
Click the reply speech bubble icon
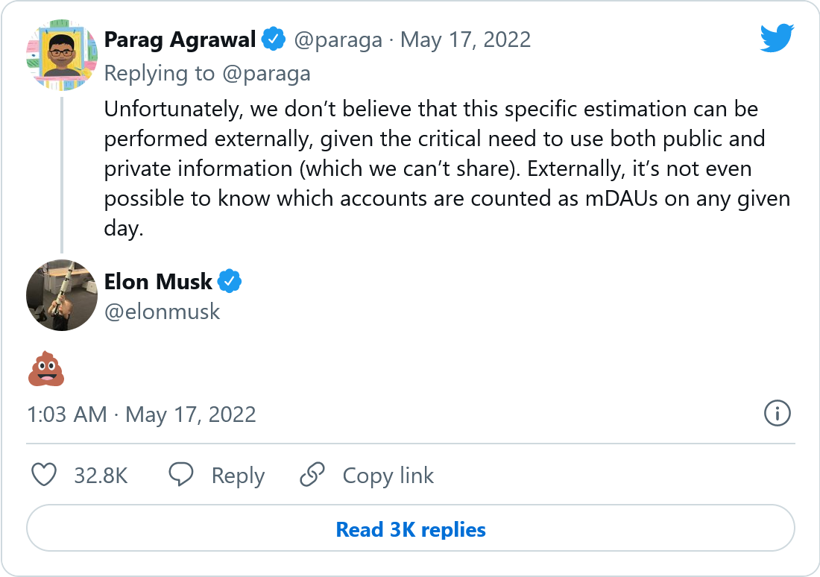point(181,475)
